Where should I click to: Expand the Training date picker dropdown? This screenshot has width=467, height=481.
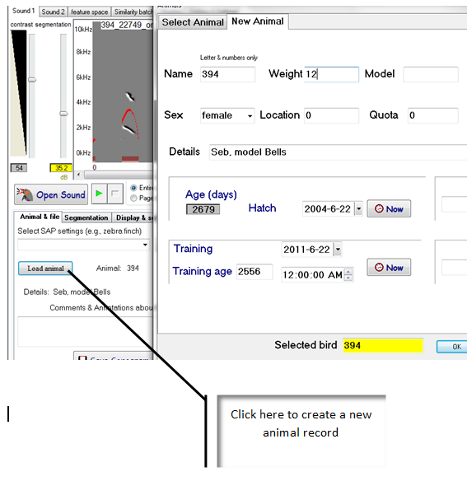(x=338, y=249)
